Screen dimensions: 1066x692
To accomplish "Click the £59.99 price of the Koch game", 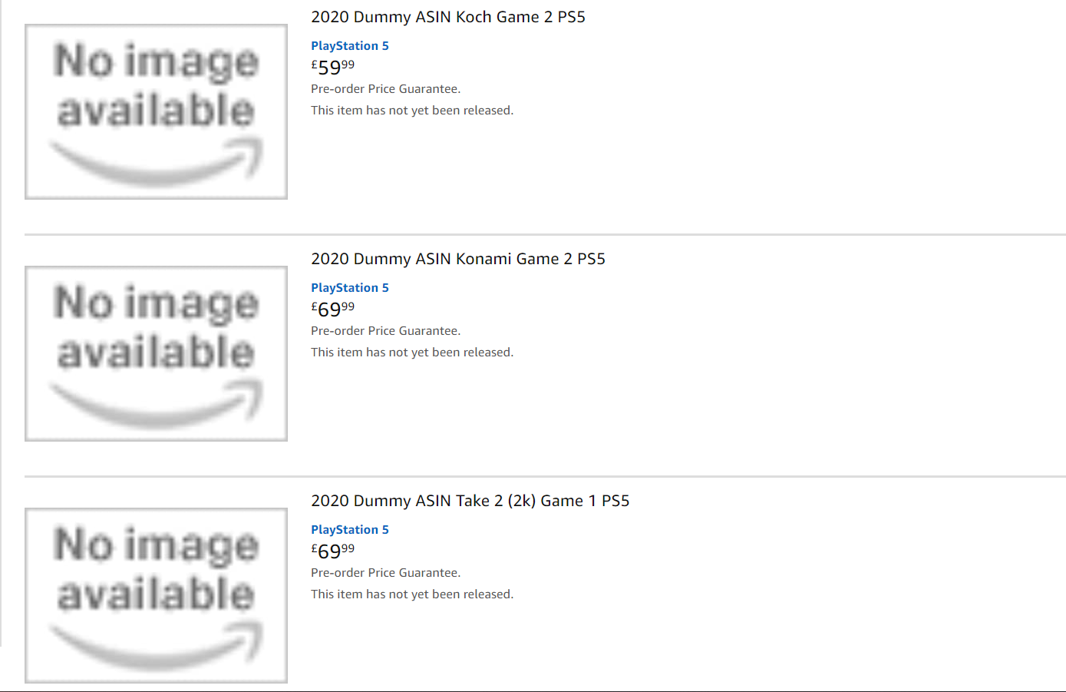I will [333, 68].
